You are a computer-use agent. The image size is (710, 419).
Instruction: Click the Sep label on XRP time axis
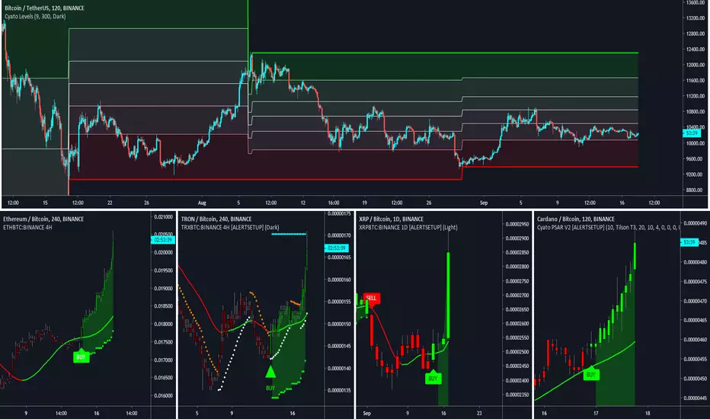pos(366,413)
